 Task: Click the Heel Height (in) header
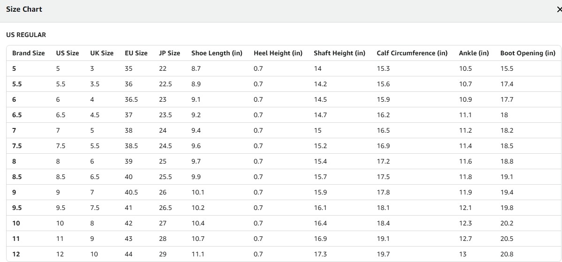click(x=278, y=53)
